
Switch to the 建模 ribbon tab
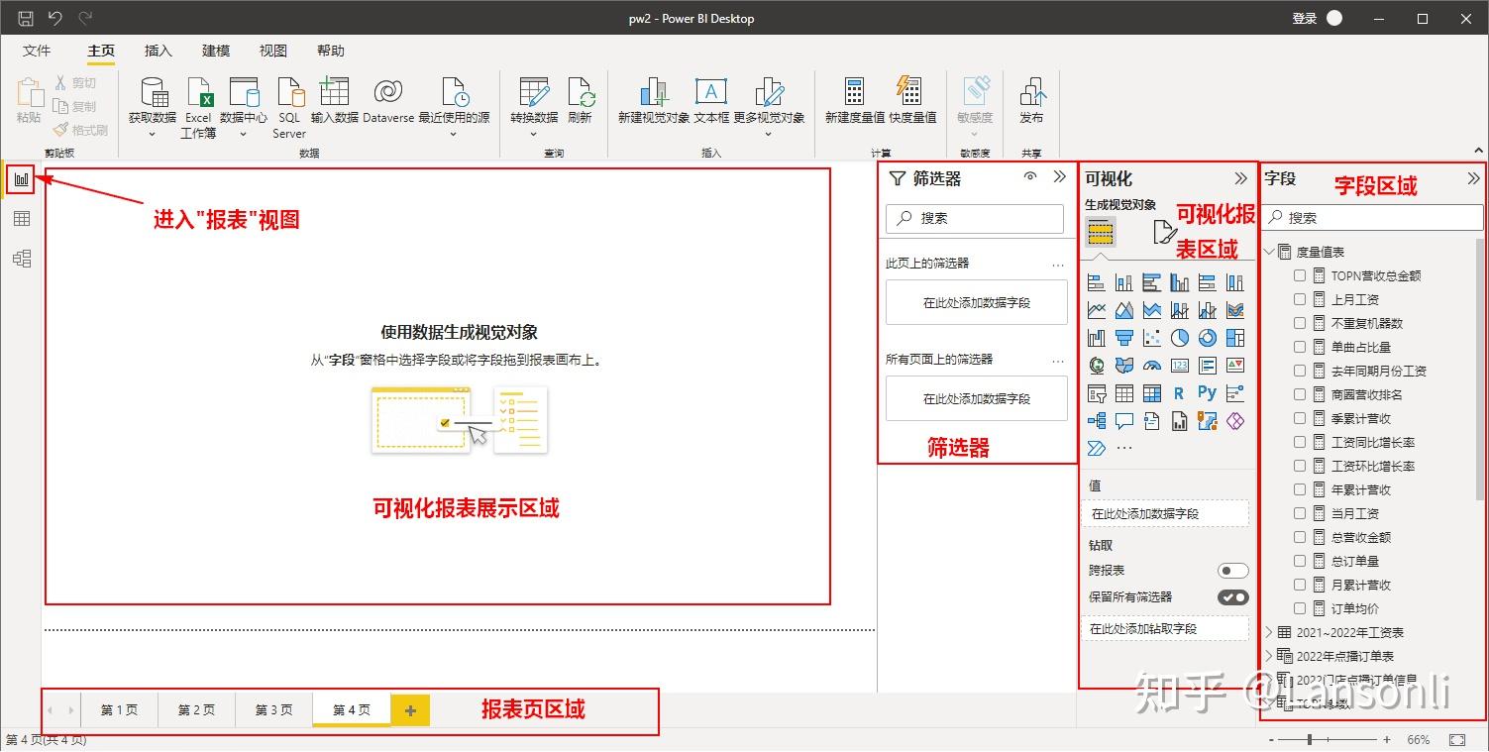[x=214, y=51]
